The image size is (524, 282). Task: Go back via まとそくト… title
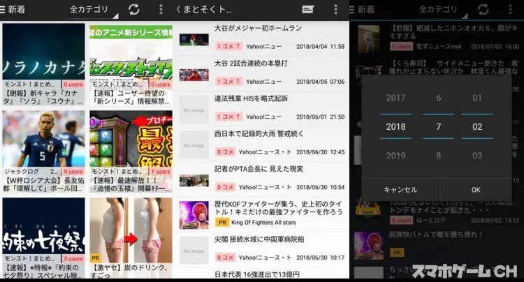point(204,9)
